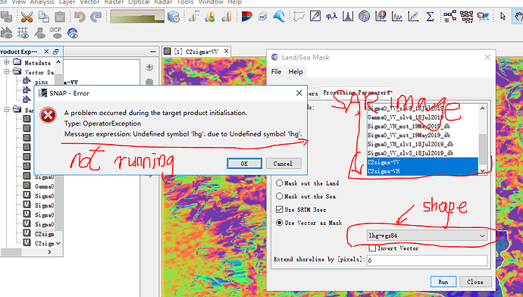Click the Sigma statistics icon
The height and width of the screenshot is (297, 523).
431,16
